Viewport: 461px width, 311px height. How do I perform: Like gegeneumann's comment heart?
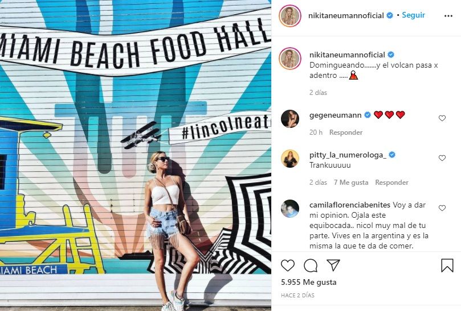click(442, 118)
